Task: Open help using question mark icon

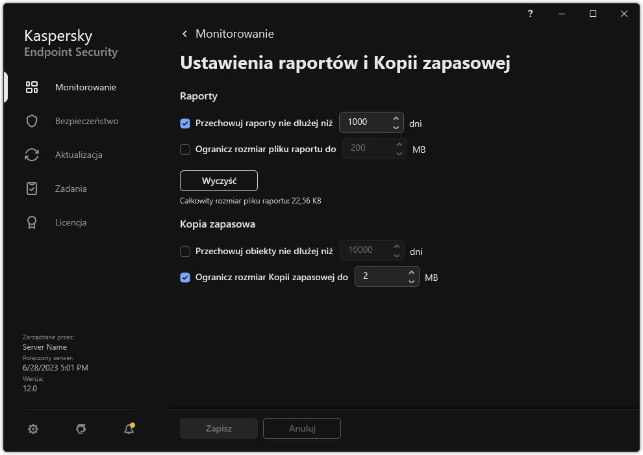Action: (x=530, y=14)
